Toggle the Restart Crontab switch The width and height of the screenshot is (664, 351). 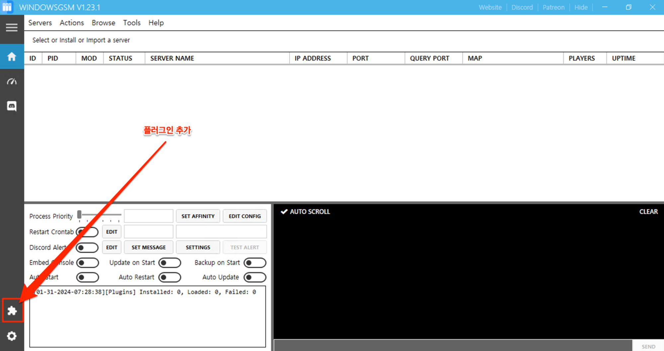[x=87, y=232]
